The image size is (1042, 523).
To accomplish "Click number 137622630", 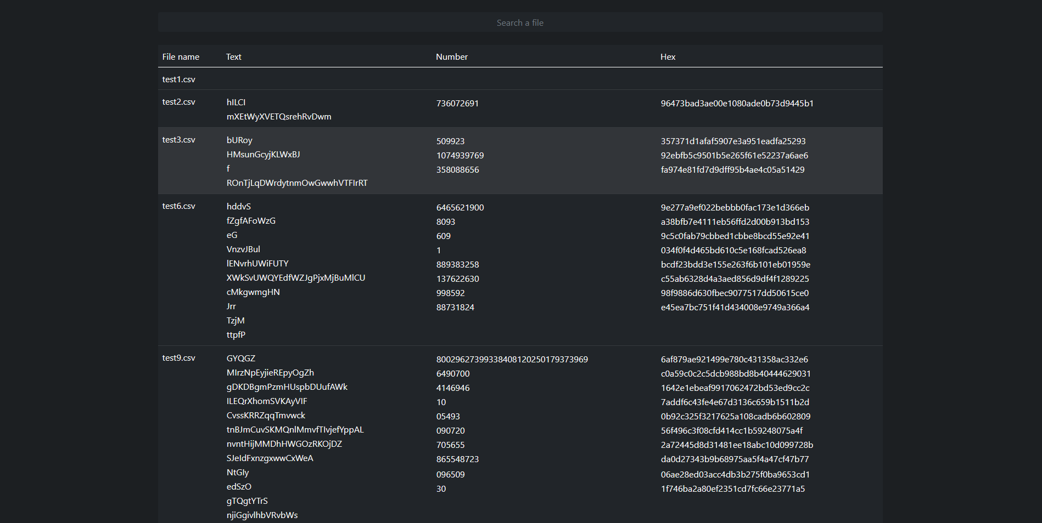I will (458, 279).
